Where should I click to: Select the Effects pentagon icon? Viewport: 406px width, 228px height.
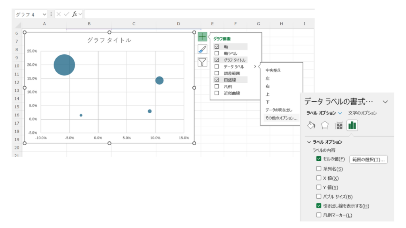point(325,125)
